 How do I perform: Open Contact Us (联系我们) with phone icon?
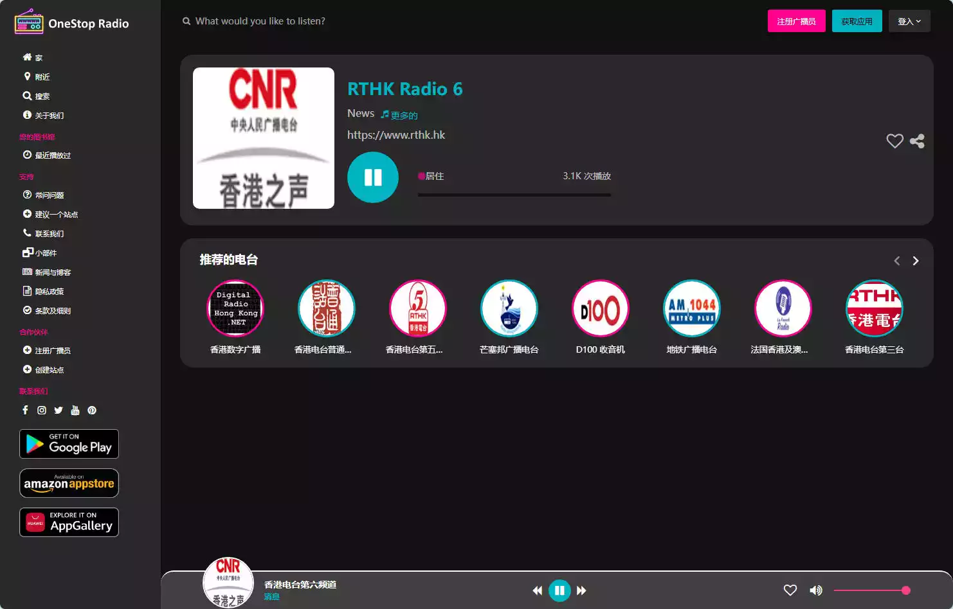(43, 233)
